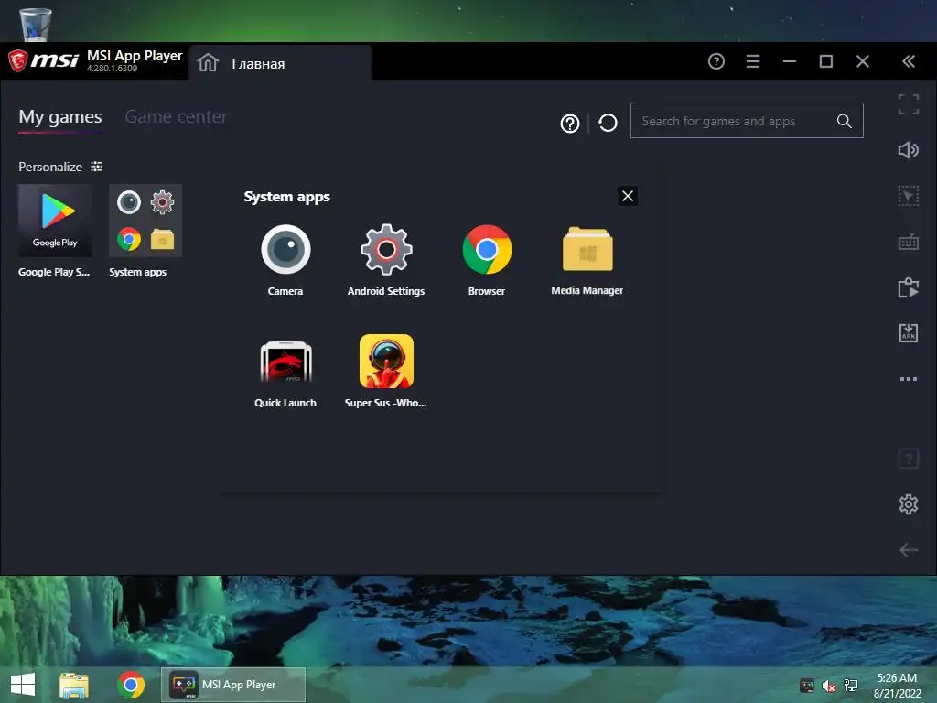The height and width of the screenshot is (703, 937).
Task: Open keyboard game controls
Action: click(909, 242)
